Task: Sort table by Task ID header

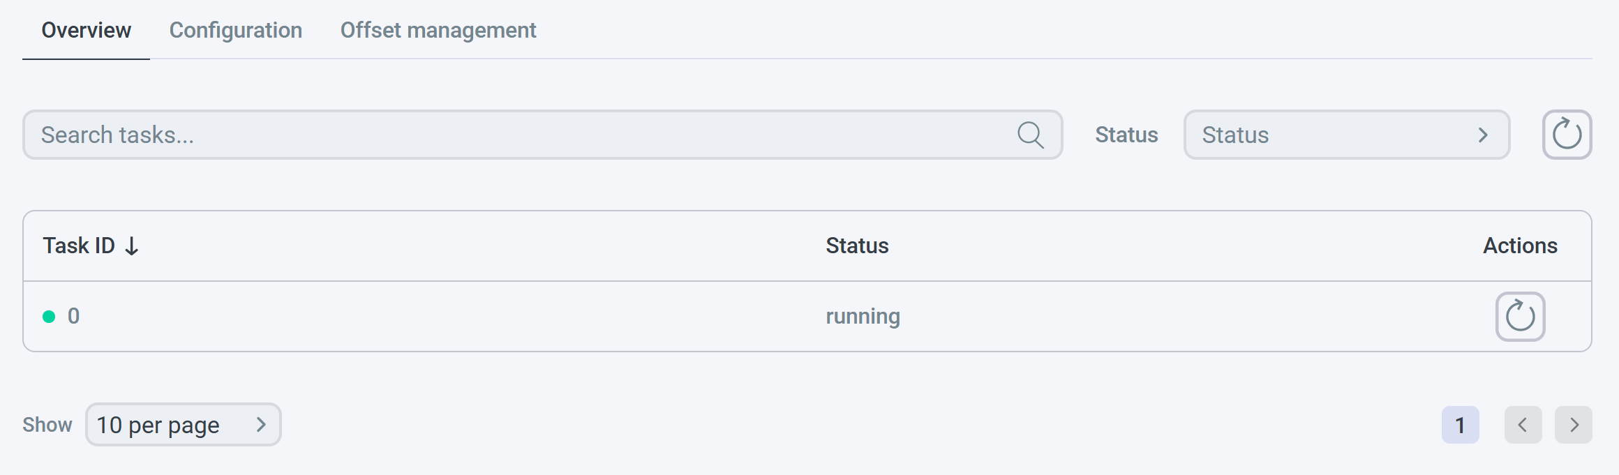Action: [79, 246]
